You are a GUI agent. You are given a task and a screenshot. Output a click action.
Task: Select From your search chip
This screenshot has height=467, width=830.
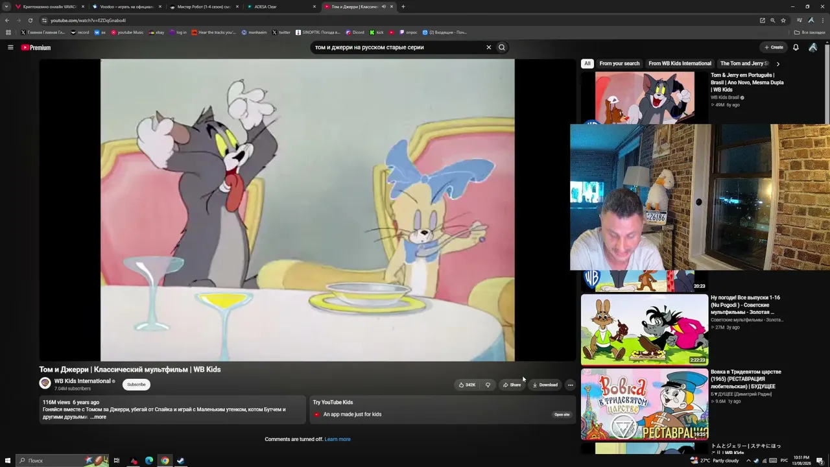pos(619,64)
